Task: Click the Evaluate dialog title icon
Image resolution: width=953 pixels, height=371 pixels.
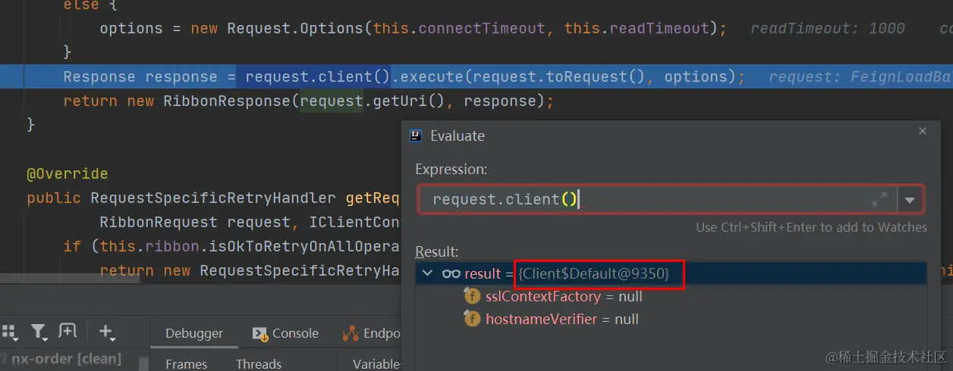Action: 416,136
